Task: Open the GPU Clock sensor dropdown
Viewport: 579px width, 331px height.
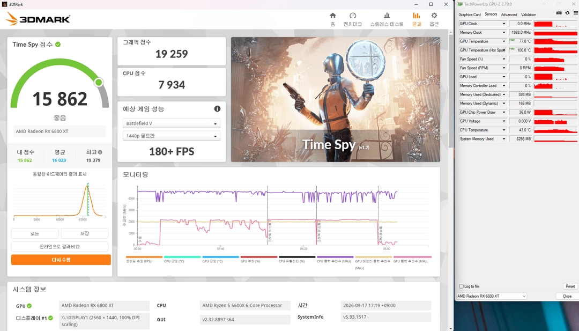Action: click(503, 24)
